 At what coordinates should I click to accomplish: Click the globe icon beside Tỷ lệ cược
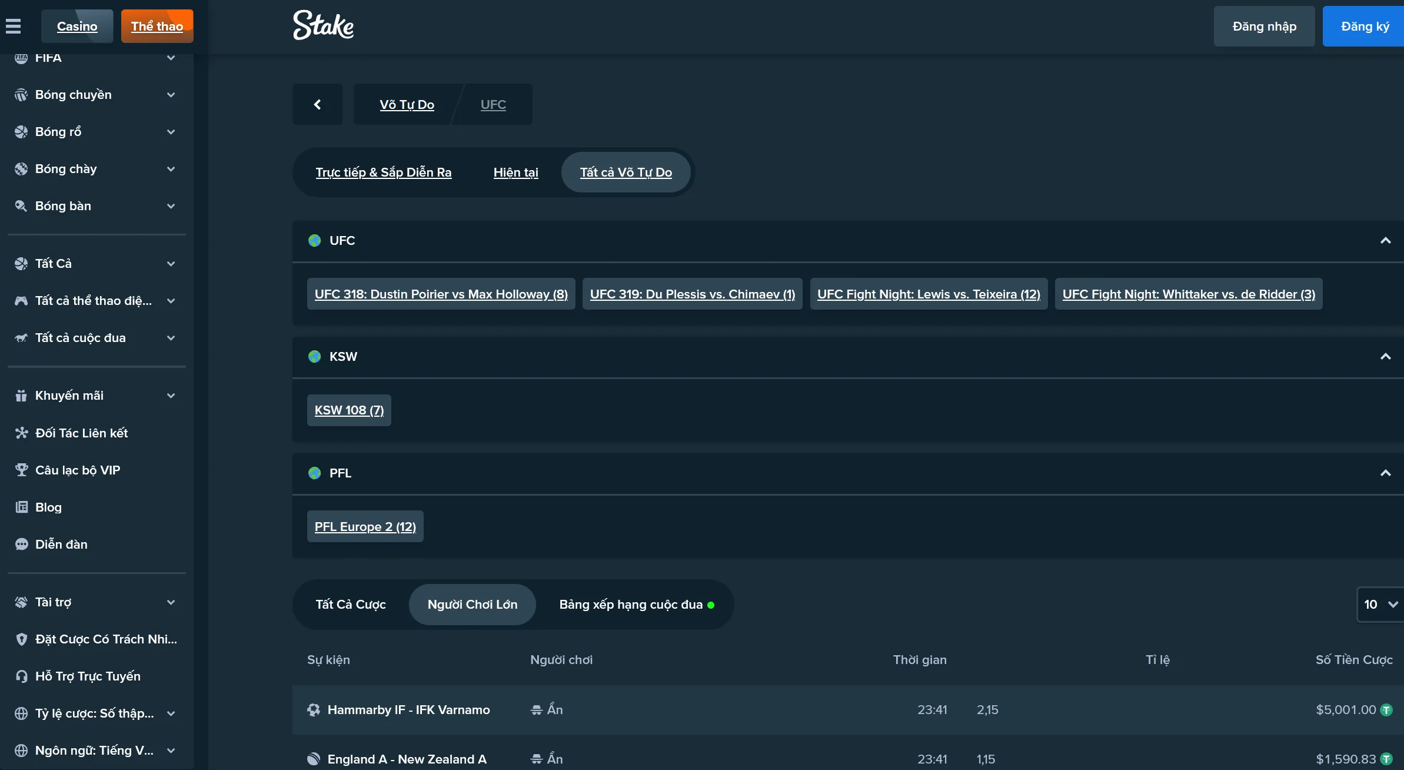click(x=21, y=713)
